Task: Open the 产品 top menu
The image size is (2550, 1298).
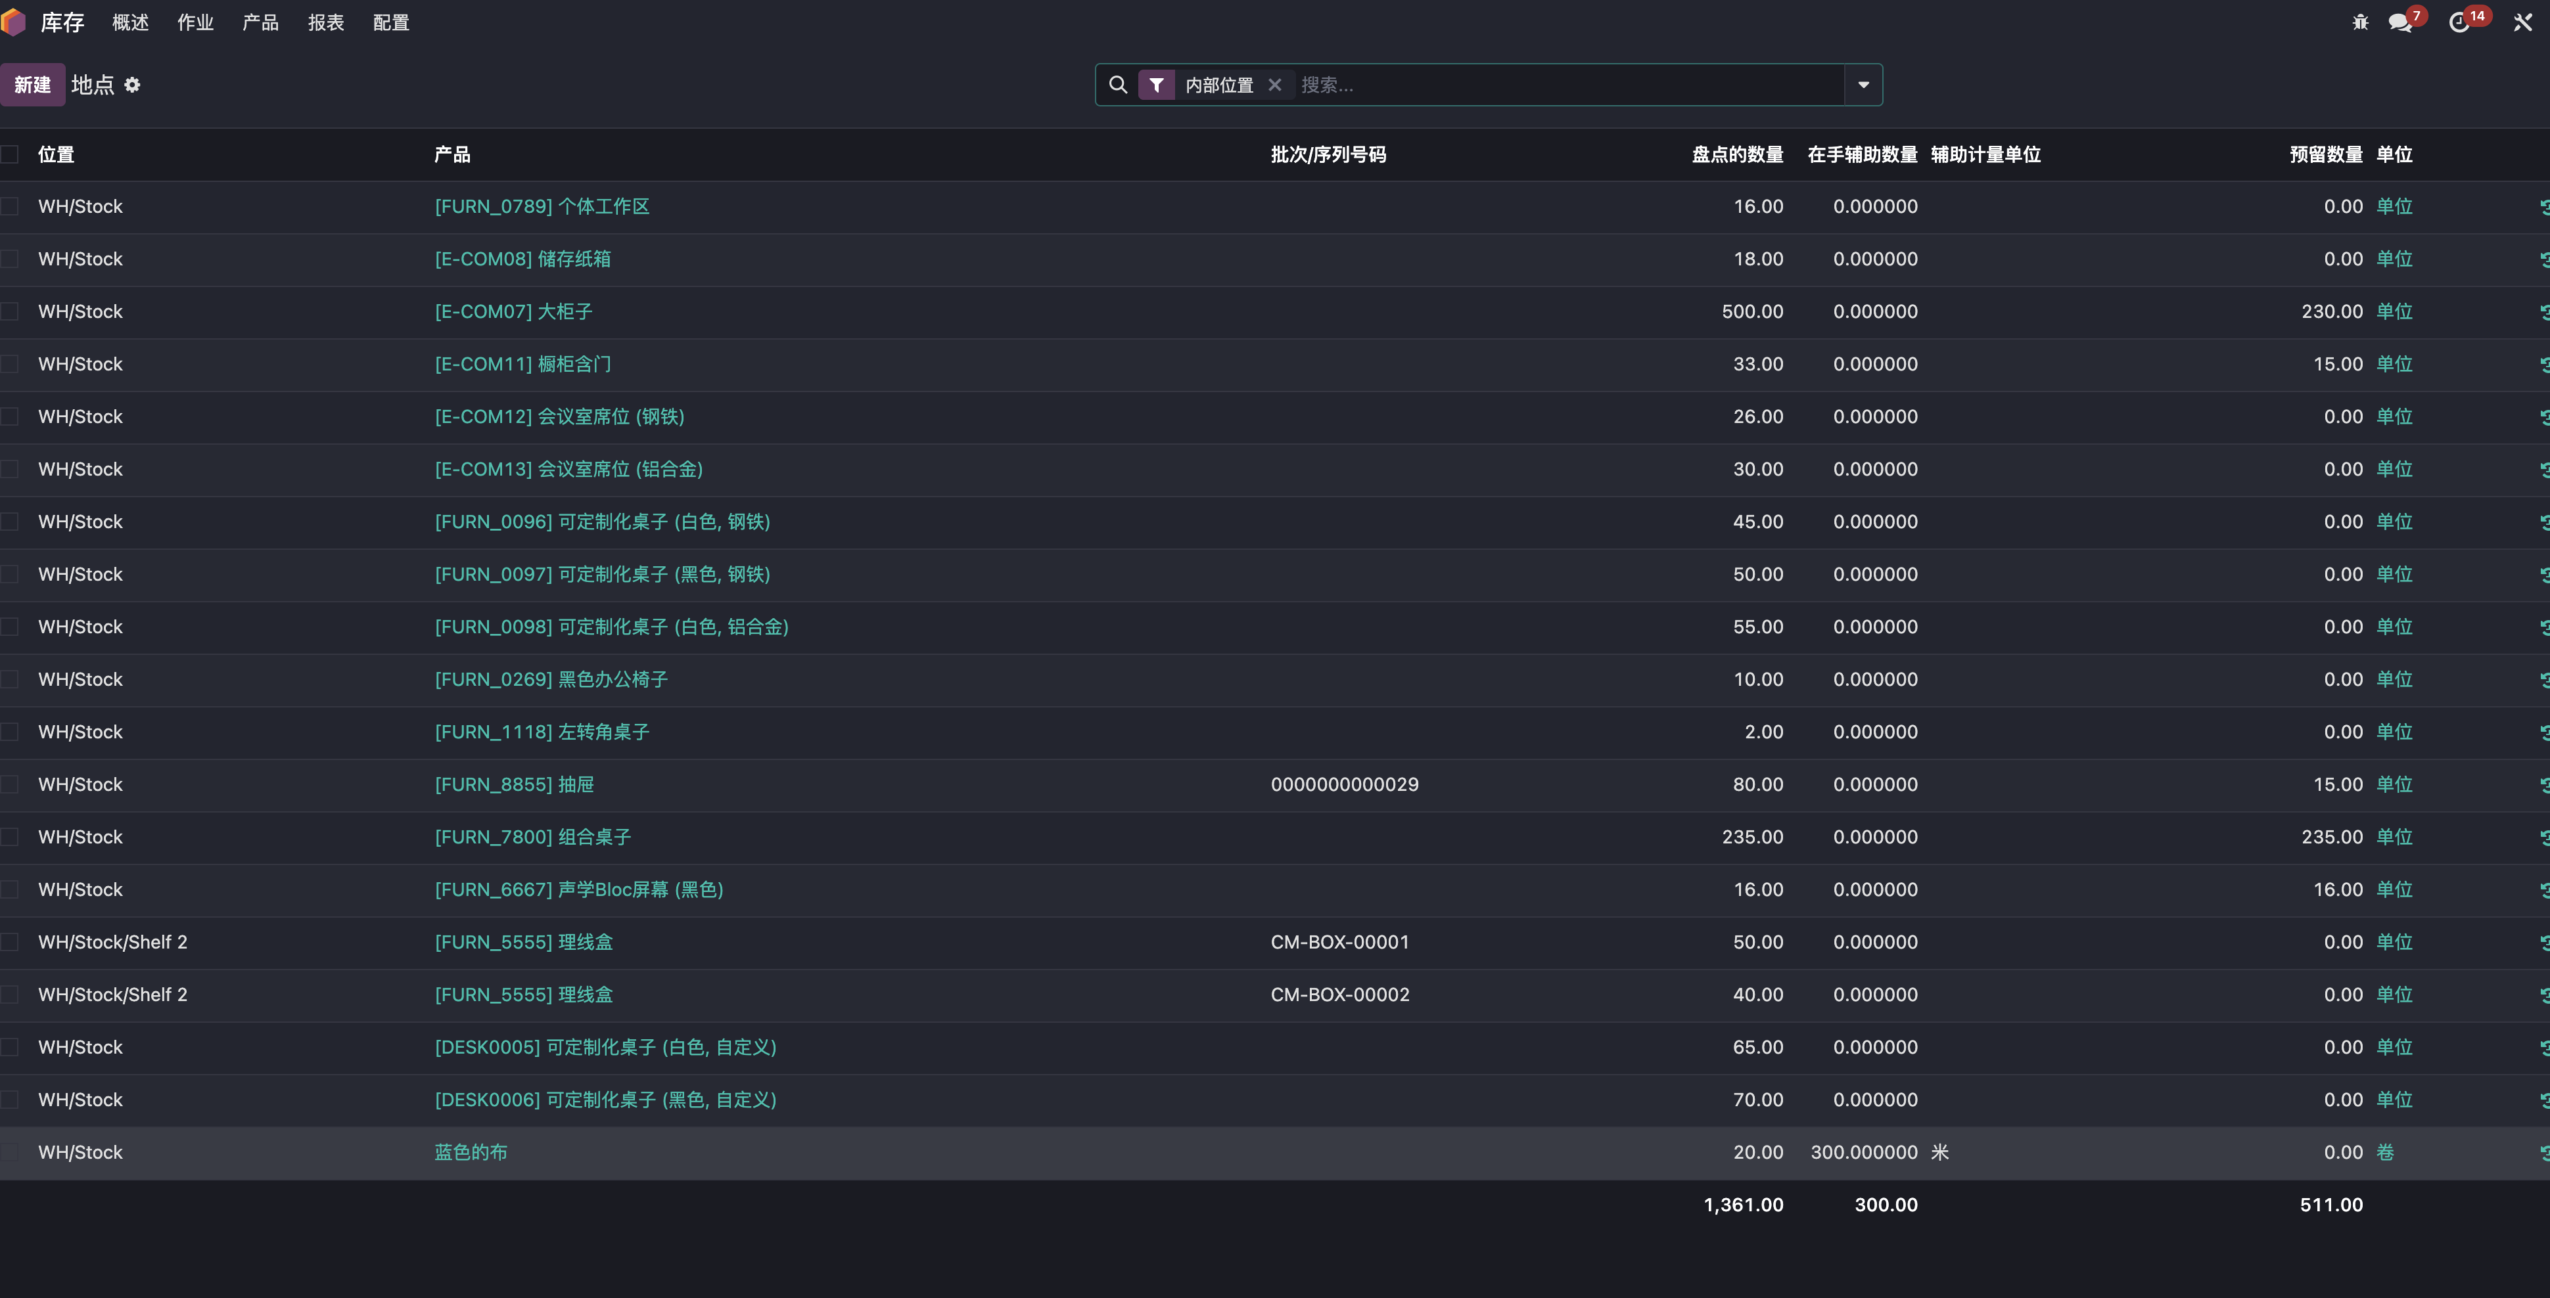Action: [260, 22]
